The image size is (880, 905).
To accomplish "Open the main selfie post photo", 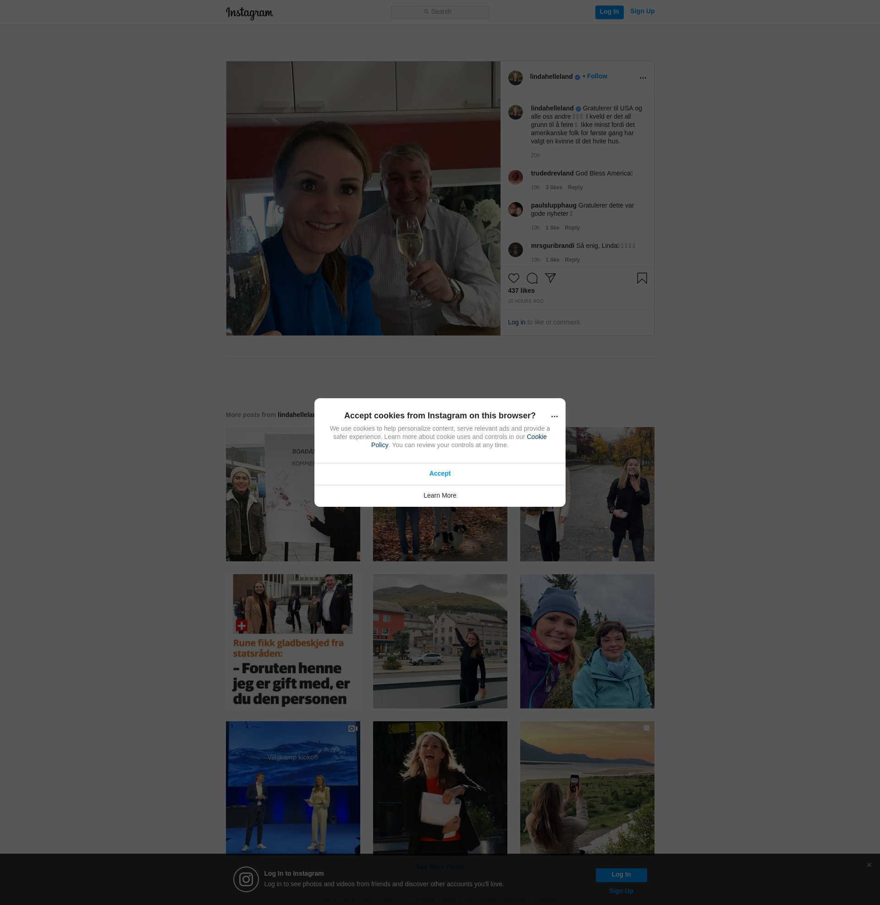I will tap(363, 199).
